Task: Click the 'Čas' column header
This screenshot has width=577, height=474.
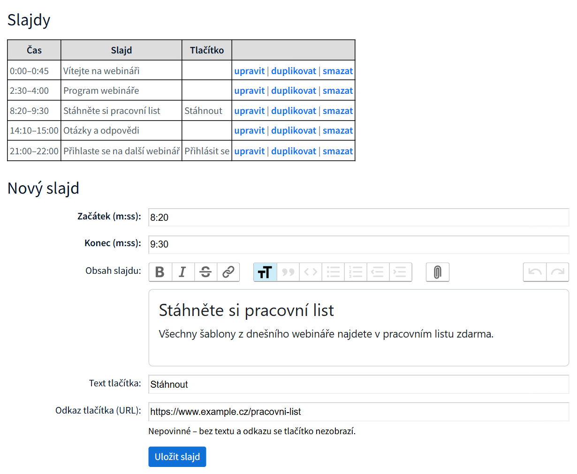Action: point(34,50)
